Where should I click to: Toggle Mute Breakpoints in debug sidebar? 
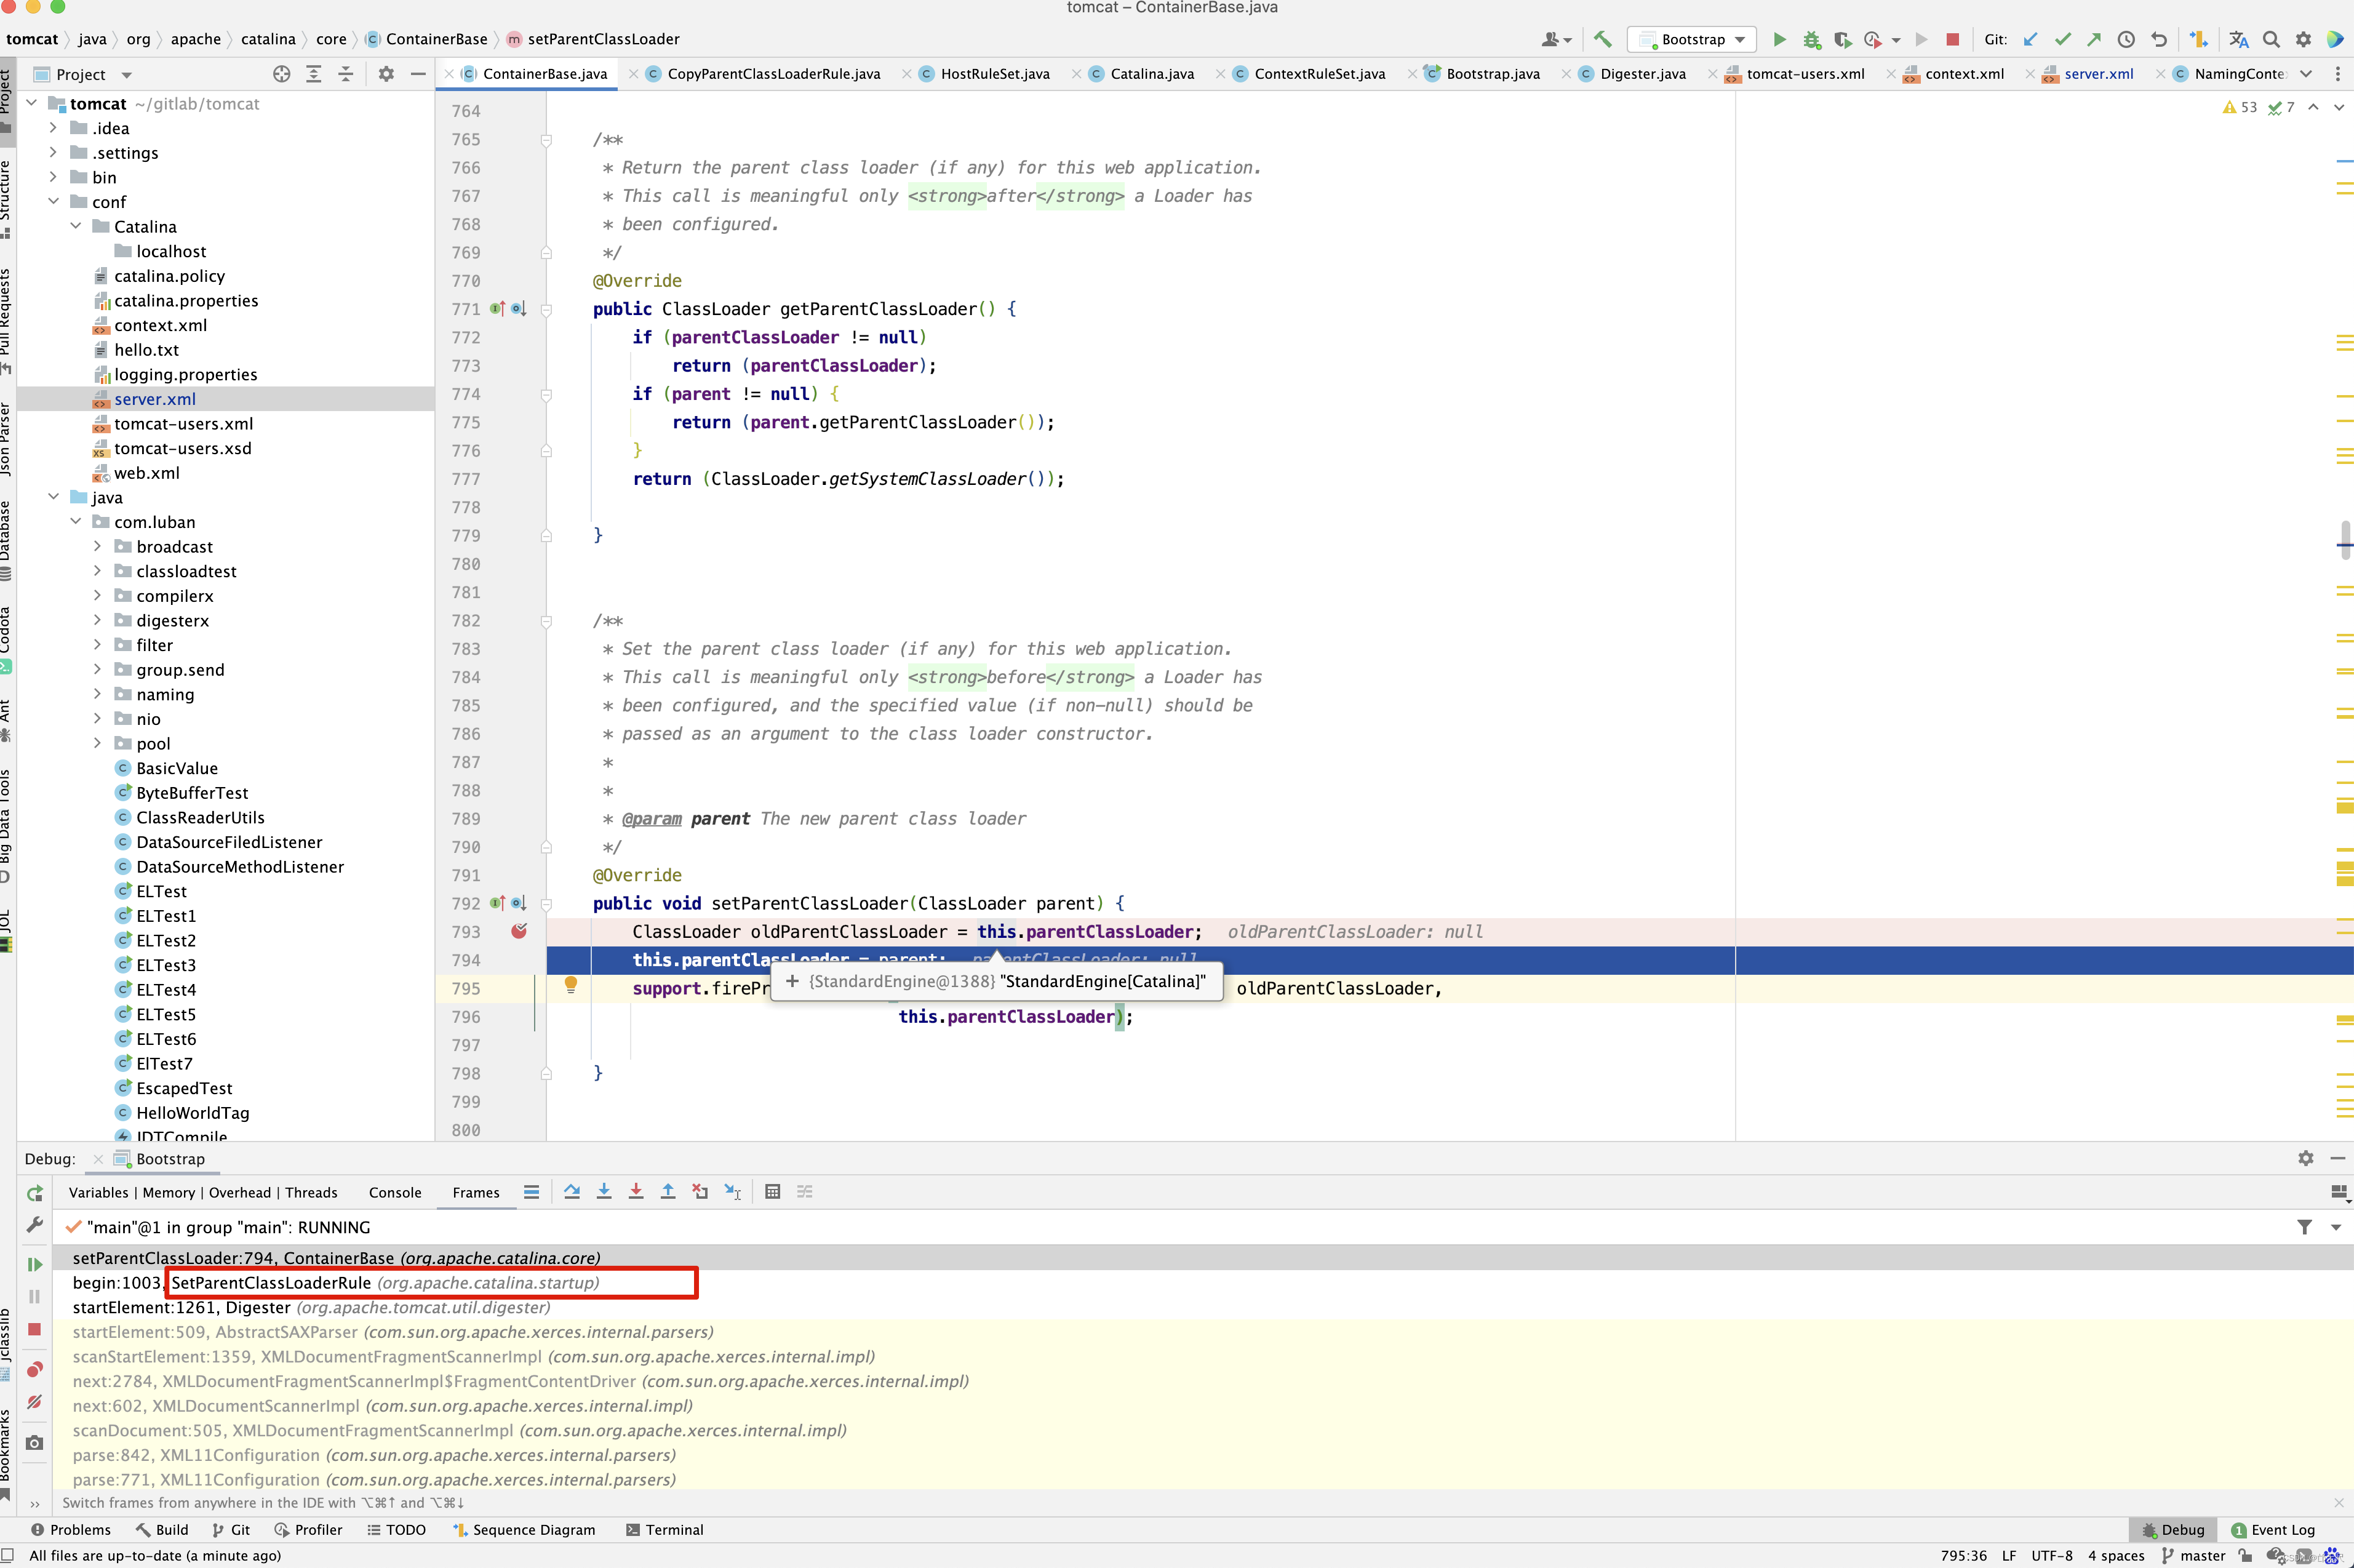point(35,1402)
